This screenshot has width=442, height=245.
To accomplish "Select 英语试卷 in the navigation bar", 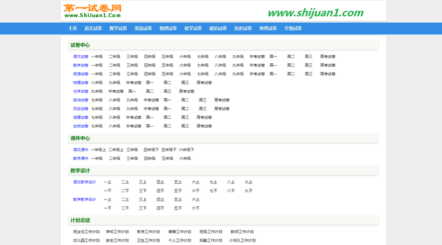I will pyautogui.click(x=143, y=28).
